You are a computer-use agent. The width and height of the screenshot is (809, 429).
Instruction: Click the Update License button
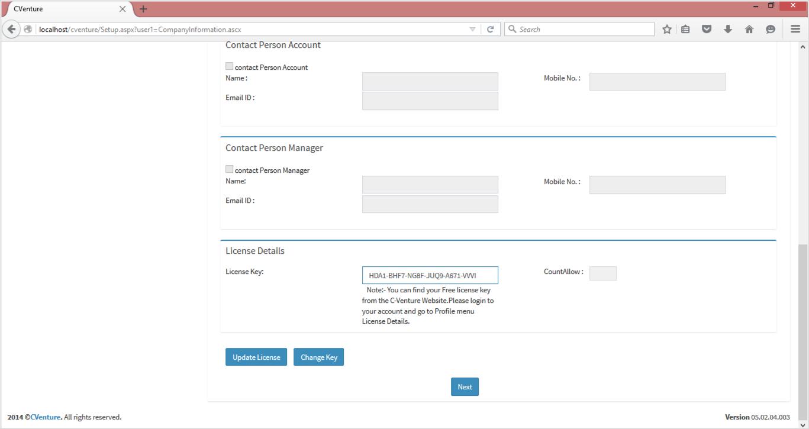tap(256, 357)
